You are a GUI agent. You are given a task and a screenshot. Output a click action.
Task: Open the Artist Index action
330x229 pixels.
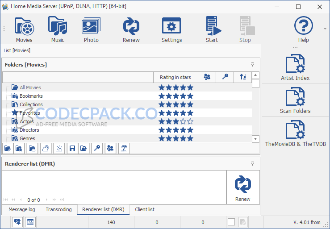(295, 67)
